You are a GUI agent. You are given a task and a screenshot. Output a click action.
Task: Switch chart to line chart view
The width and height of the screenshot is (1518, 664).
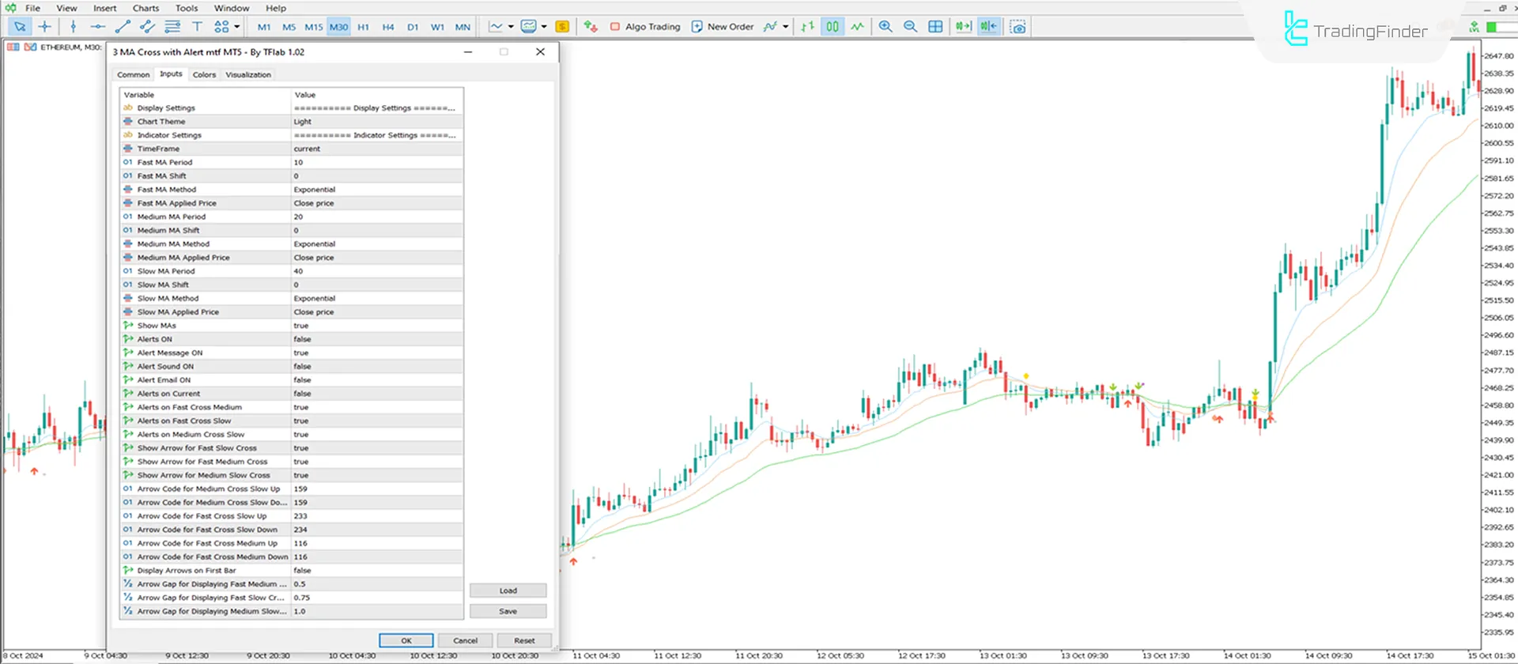(858, 27)
